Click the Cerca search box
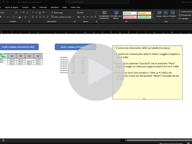The height and width of the screenshot is (144, 192). (x=97, y=2)
